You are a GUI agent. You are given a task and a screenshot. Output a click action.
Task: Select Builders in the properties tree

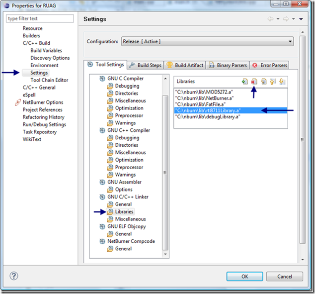tap(31, 36)
